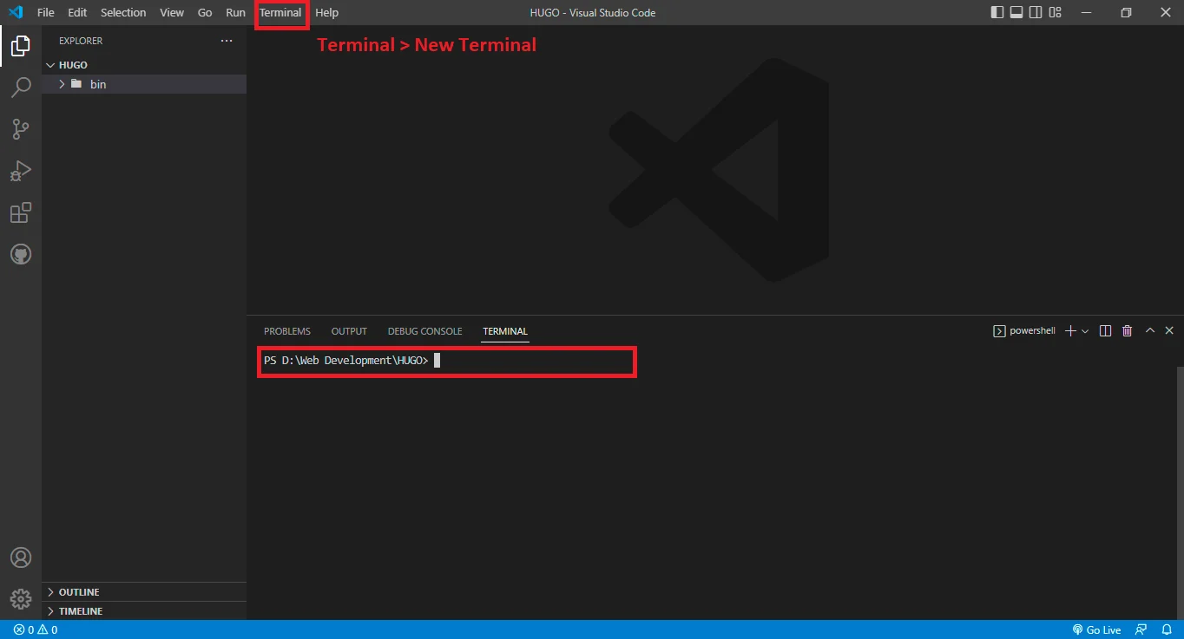Open the Go menu
The height and width of the screenshot is (639, 1184).
(205, 12)
